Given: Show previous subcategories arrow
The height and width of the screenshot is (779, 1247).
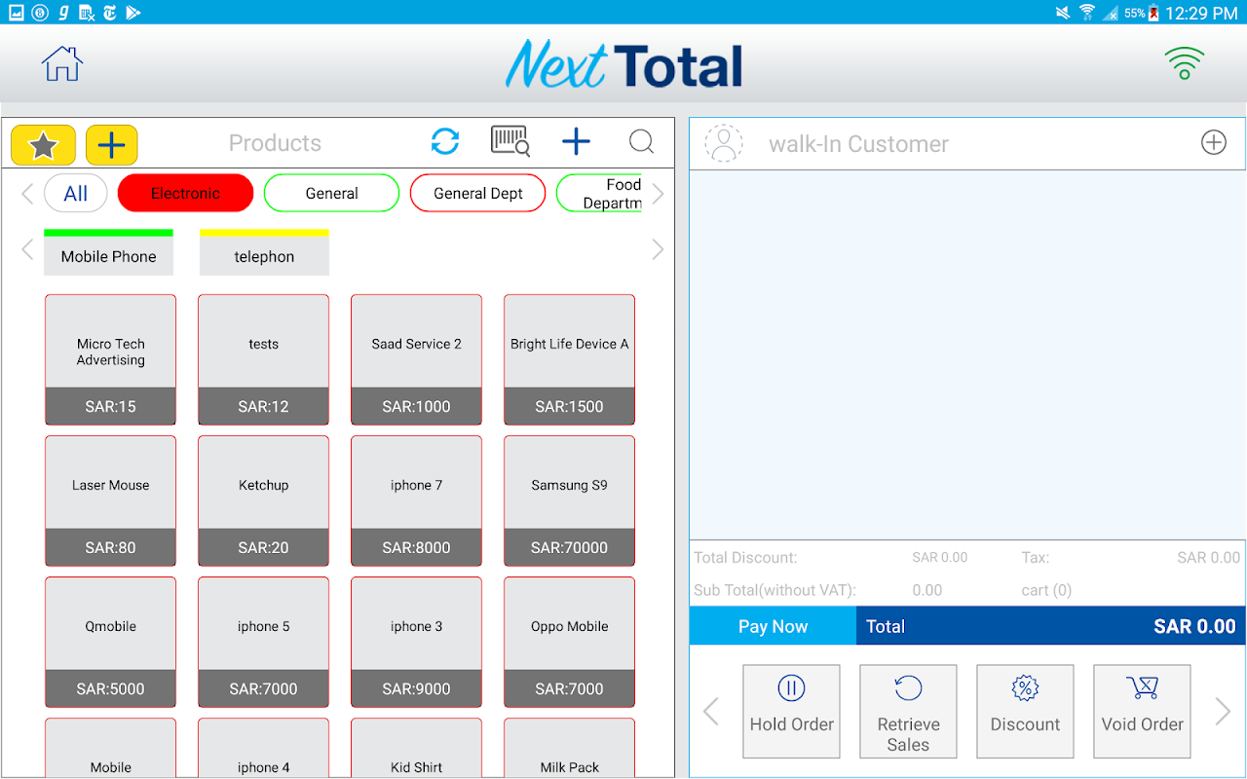Looking at the screenshot, I should 27,250.
